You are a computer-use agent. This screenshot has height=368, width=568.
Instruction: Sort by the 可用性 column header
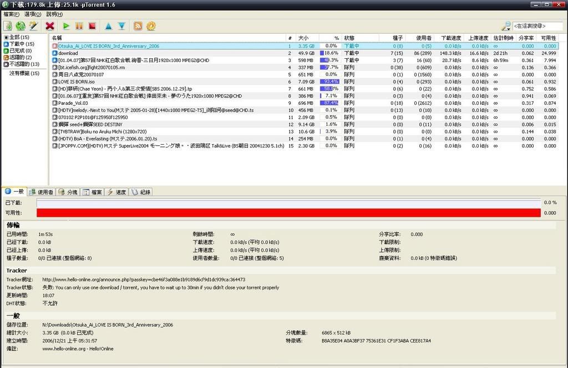(549, 38)
